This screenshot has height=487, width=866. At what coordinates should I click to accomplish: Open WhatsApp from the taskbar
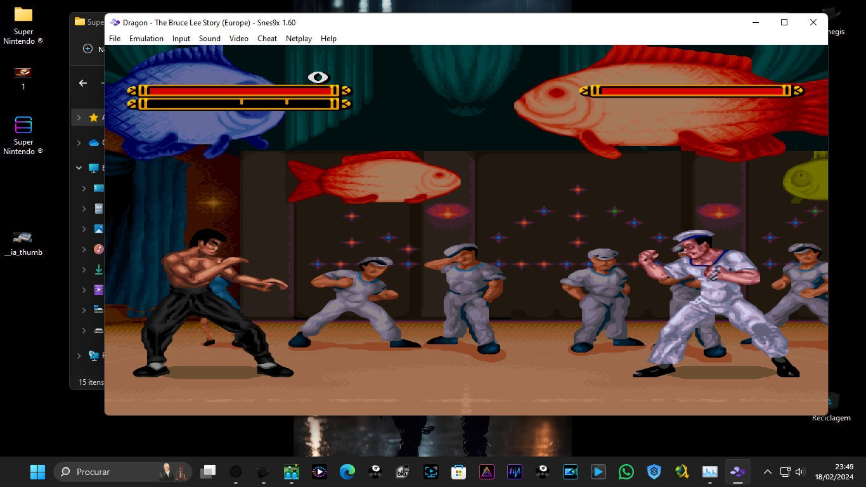tap(626, 472)
